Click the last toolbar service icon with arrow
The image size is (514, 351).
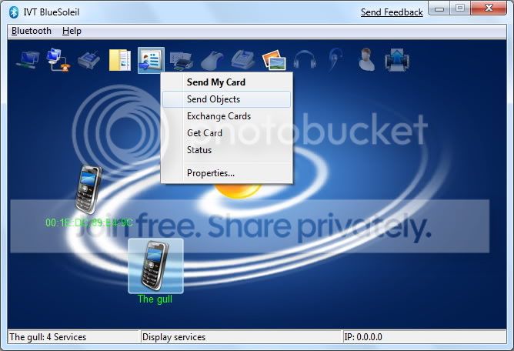[396, 60]
